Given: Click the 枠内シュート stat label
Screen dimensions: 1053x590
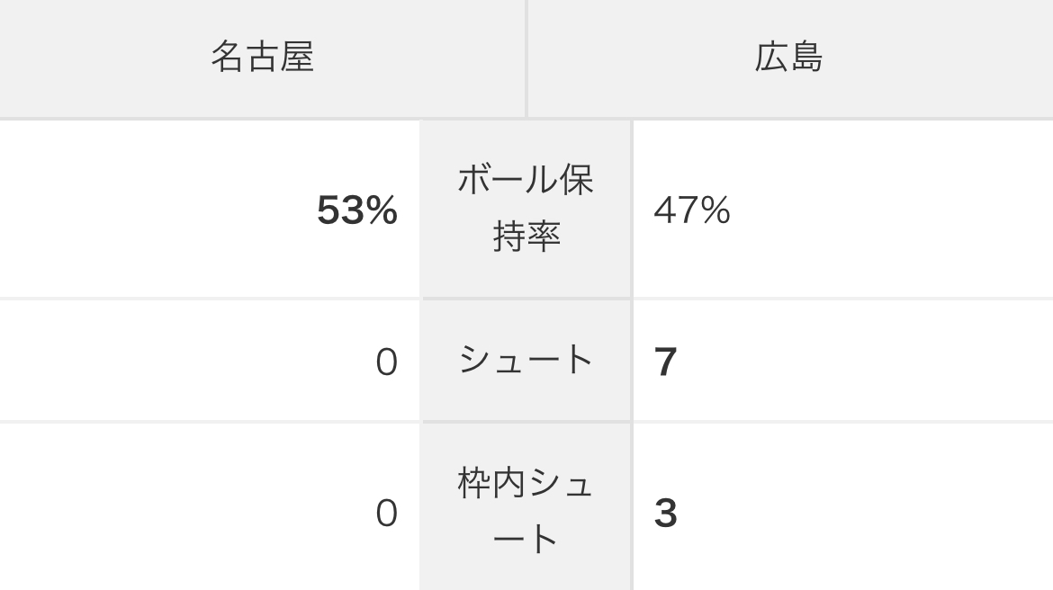Looking at the screenshot, I should pyautogui.click(x=526, y=511).
